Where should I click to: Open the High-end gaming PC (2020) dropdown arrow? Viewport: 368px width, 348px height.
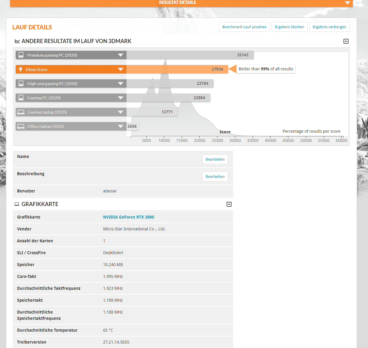coord(120,84)
